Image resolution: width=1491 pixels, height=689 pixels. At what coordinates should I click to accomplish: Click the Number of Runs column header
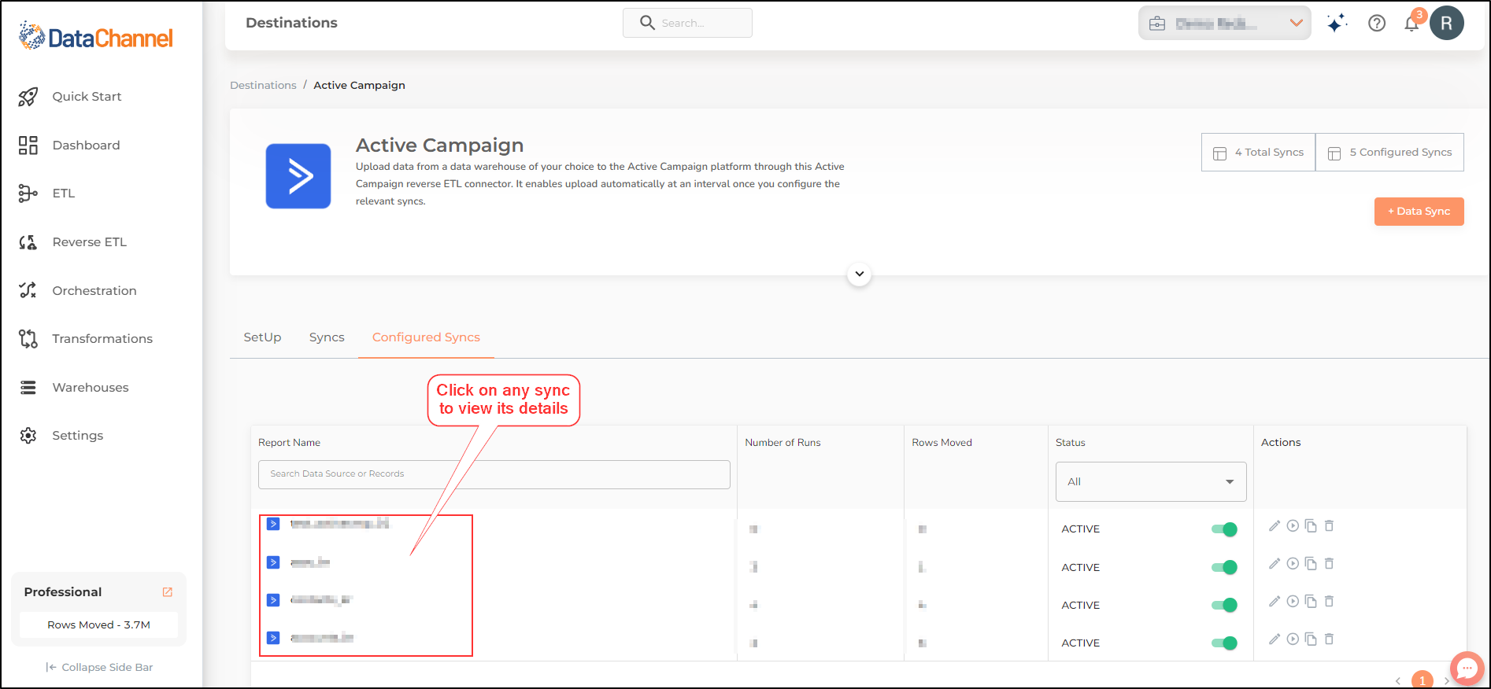pos(782,443)
